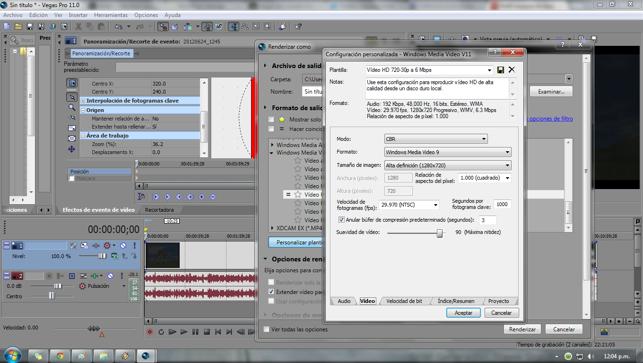The image size is (643, 363).
Task: Mute video track 1
Action: tap(123, 246)
